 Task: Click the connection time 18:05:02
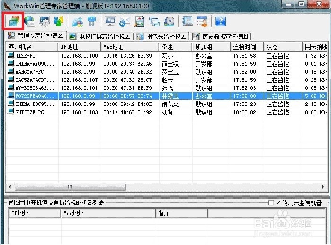tap(244, 112)
